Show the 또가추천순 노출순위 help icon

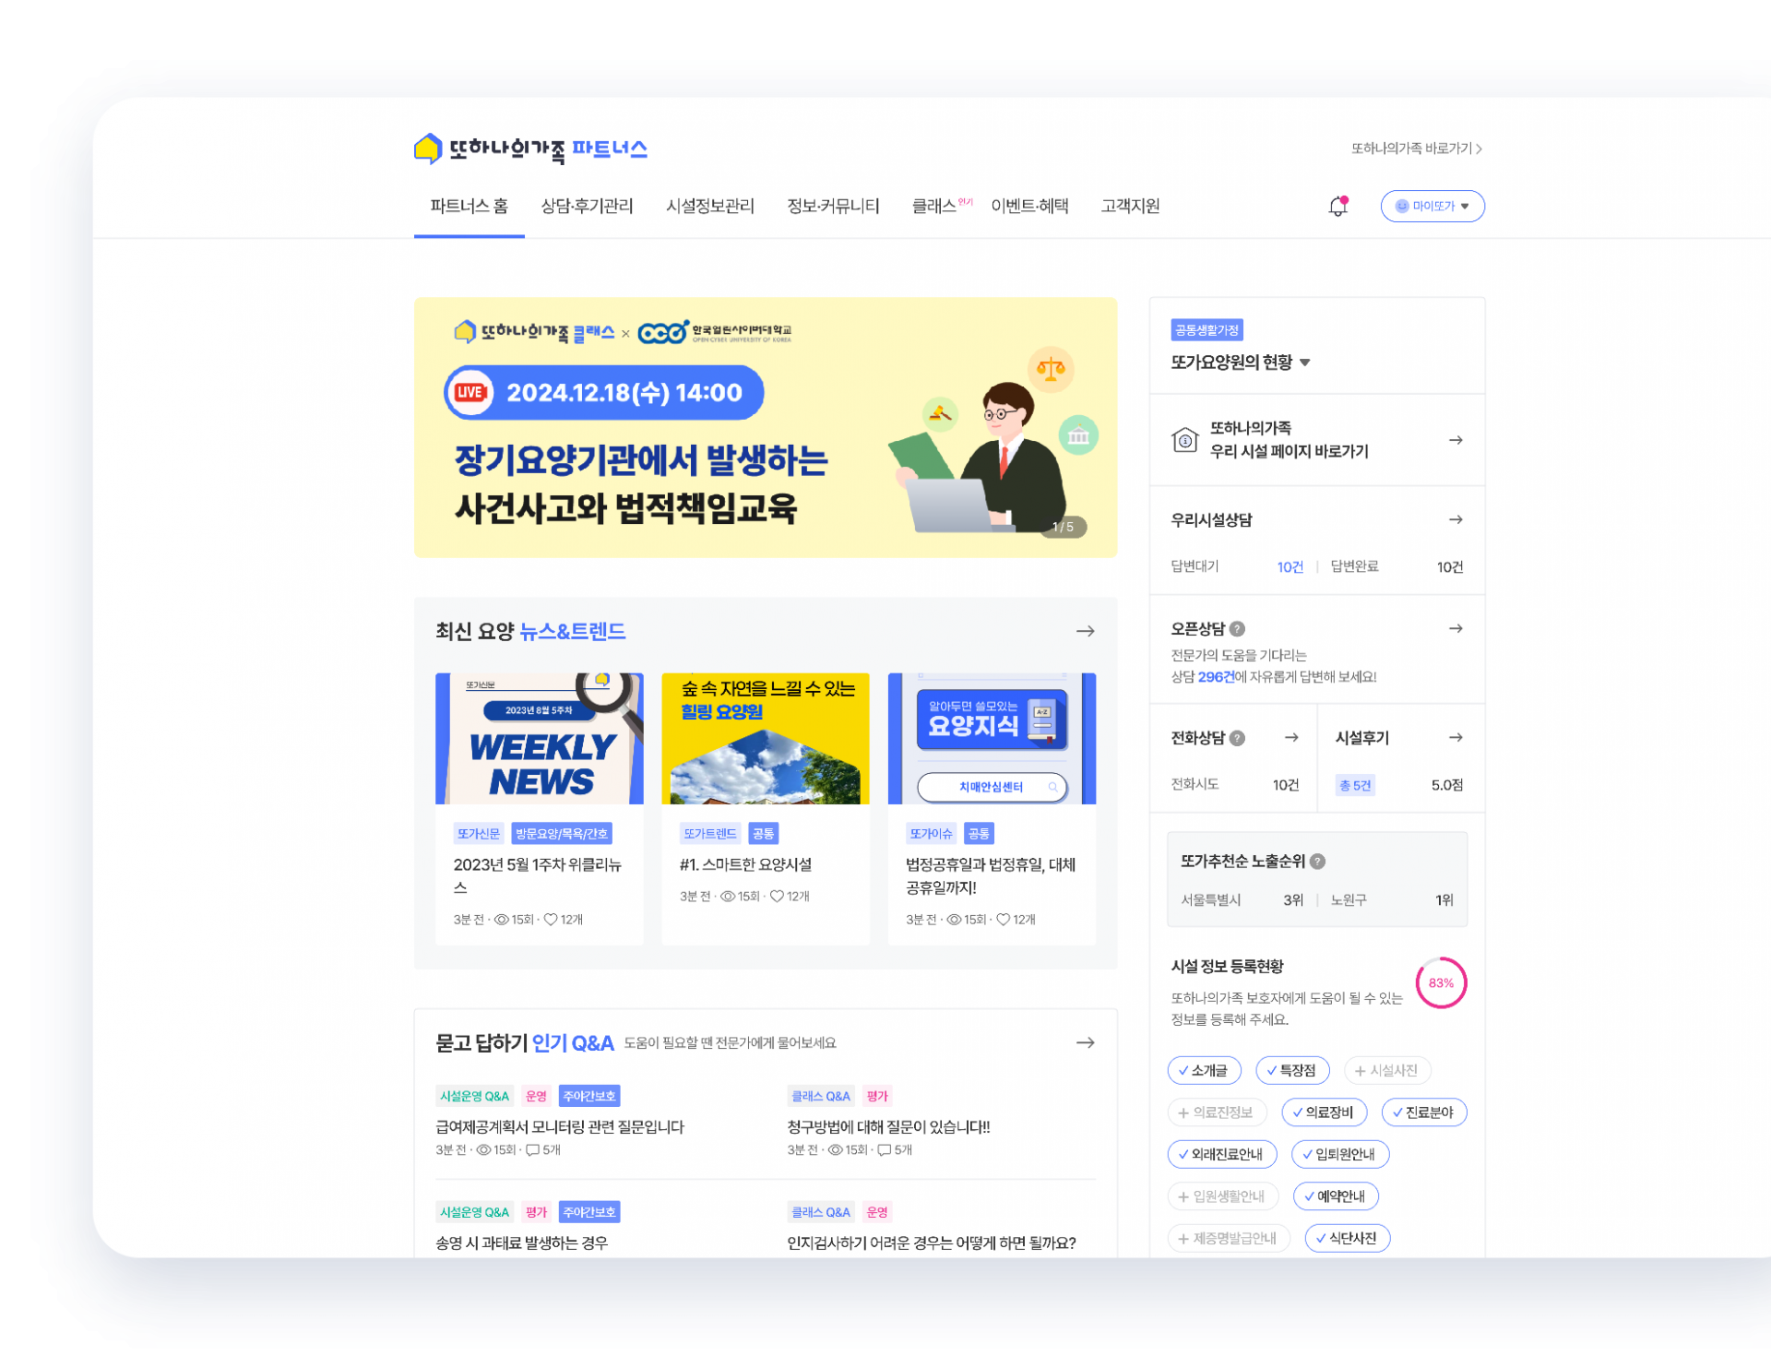coord(1317,861)
